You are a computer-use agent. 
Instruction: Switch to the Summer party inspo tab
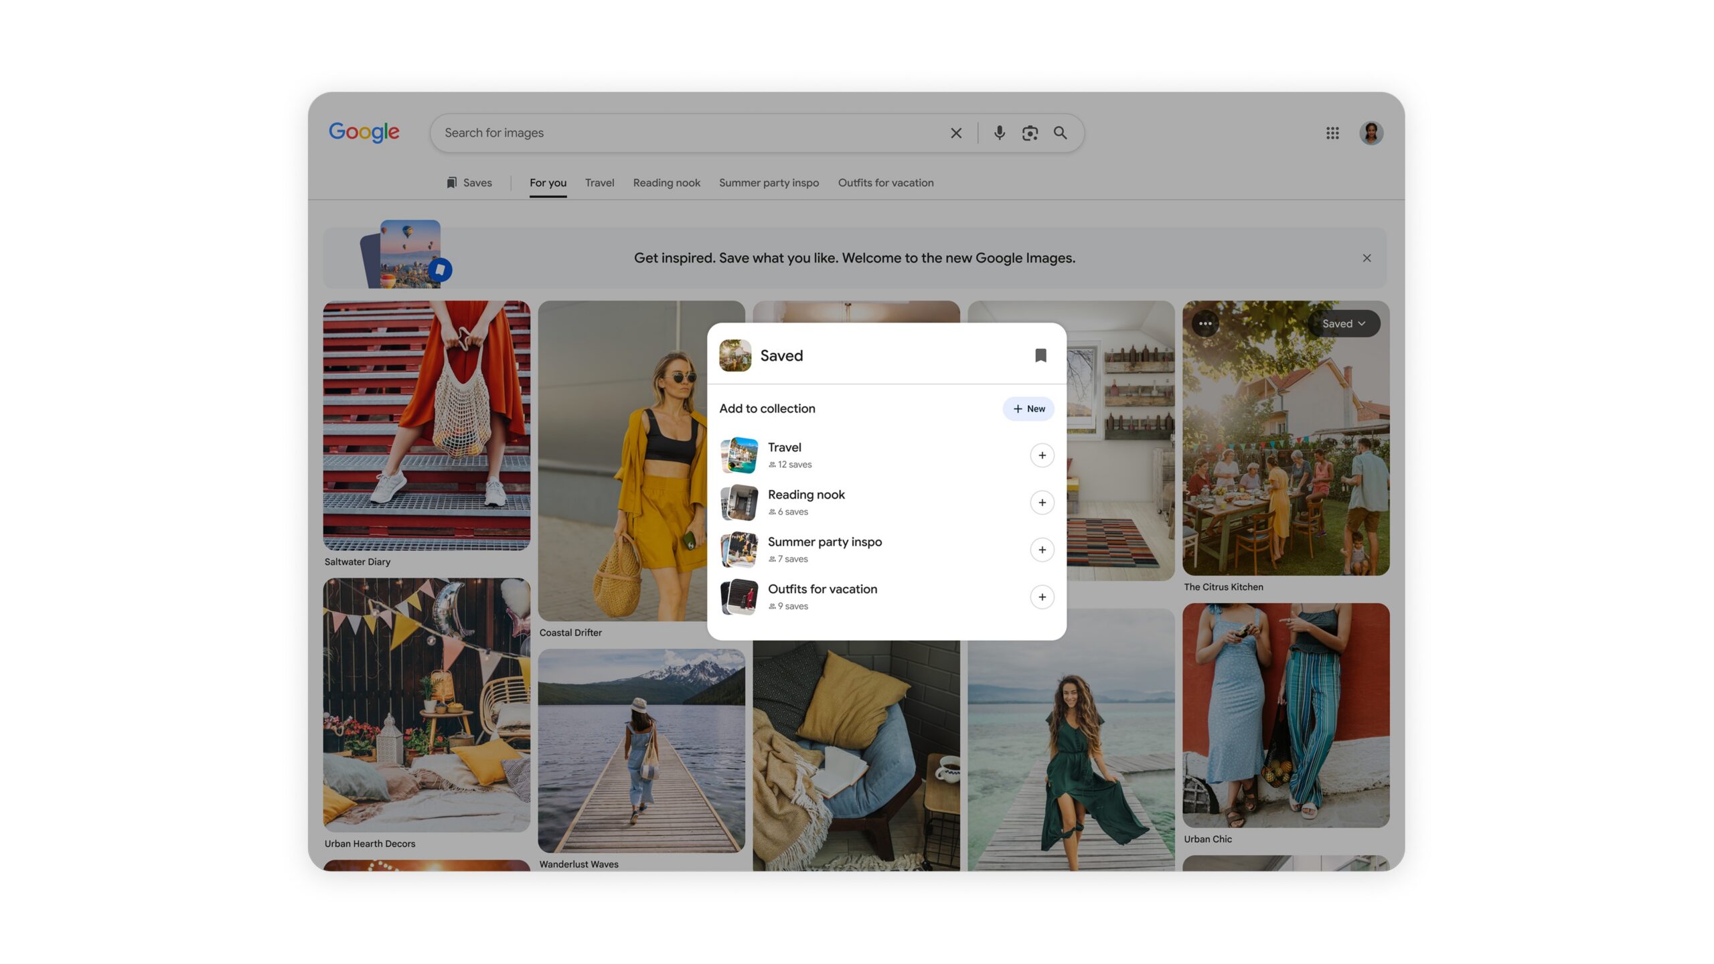769,183
